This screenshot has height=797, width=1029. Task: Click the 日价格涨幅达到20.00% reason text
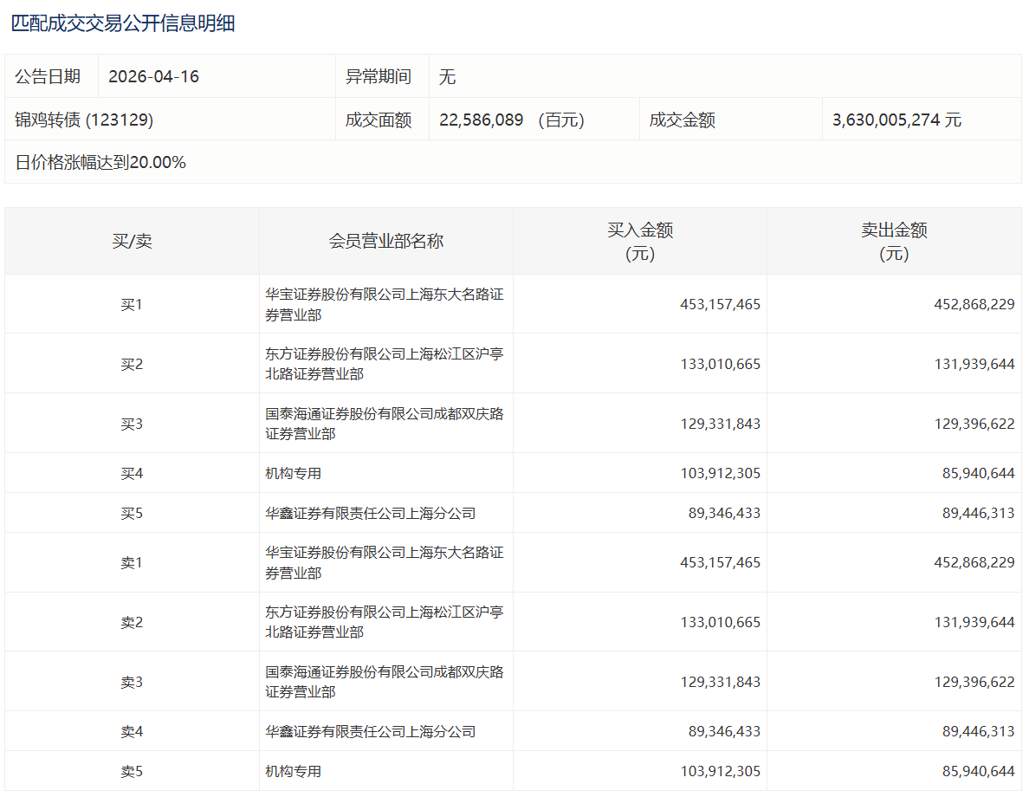click(x=100, y=162)
